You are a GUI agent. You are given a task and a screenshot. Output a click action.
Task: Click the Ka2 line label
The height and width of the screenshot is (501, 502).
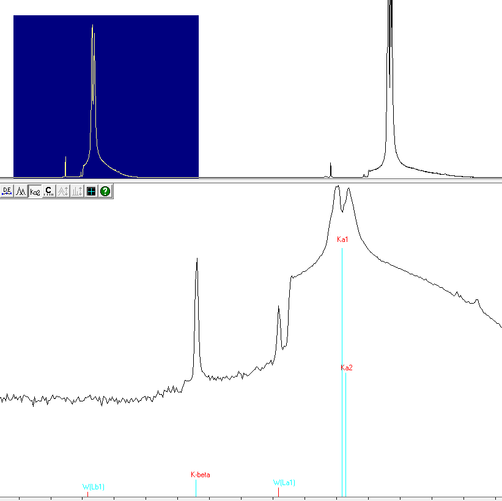(x=347, y=368)
